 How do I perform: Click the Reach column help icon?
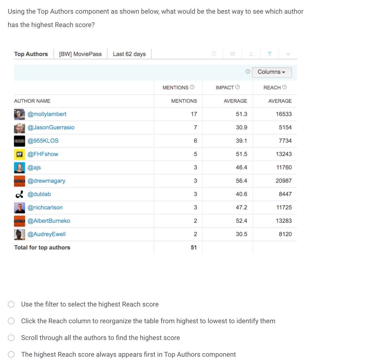pos(284,87)
